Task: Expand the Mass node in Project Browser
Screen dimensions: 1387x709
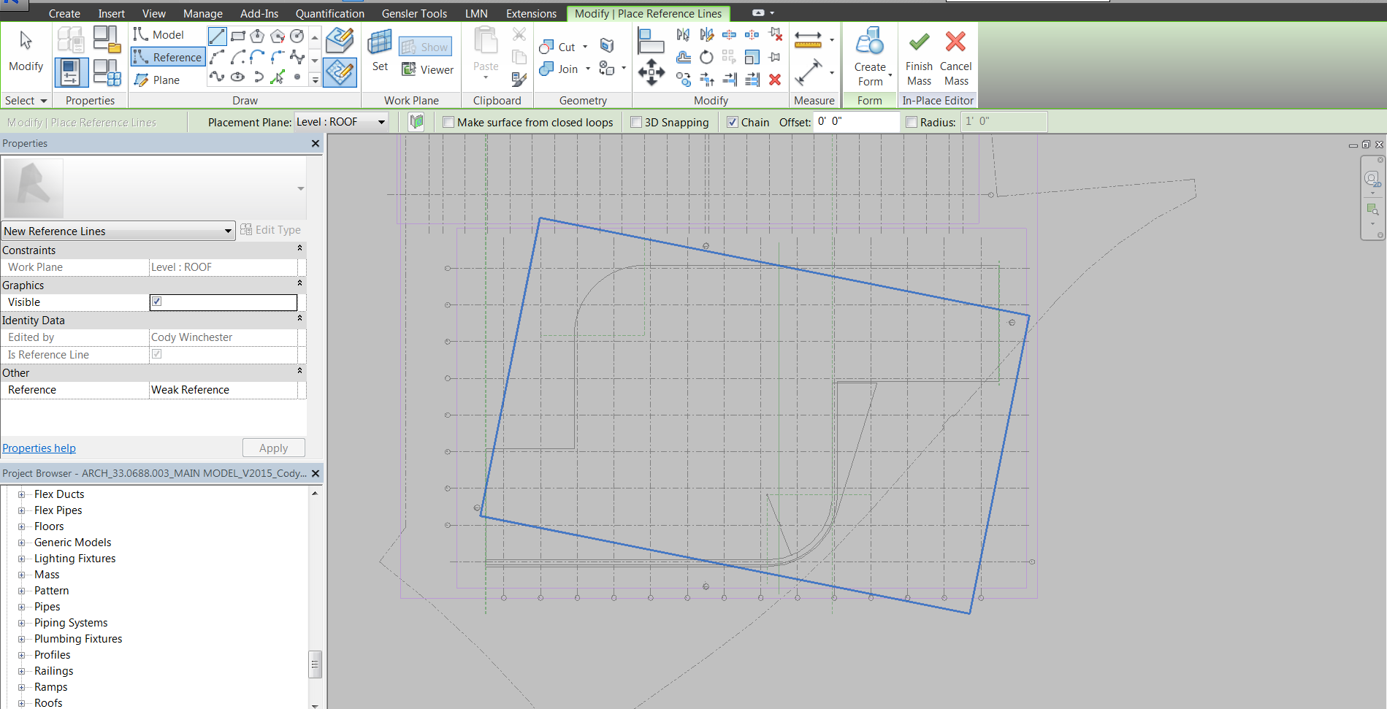Action: pyautogui.click(x=21, y=575)
